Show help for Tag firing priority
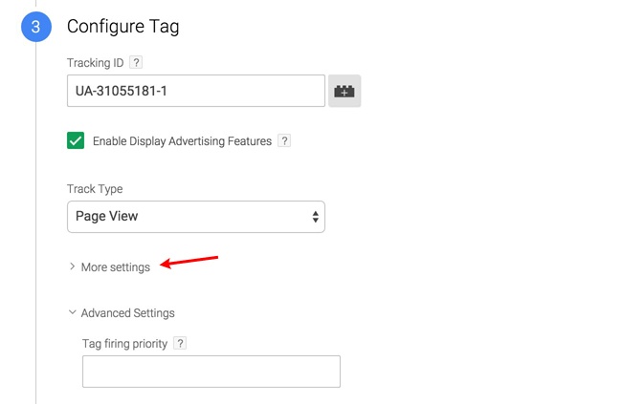 point(180,343)
